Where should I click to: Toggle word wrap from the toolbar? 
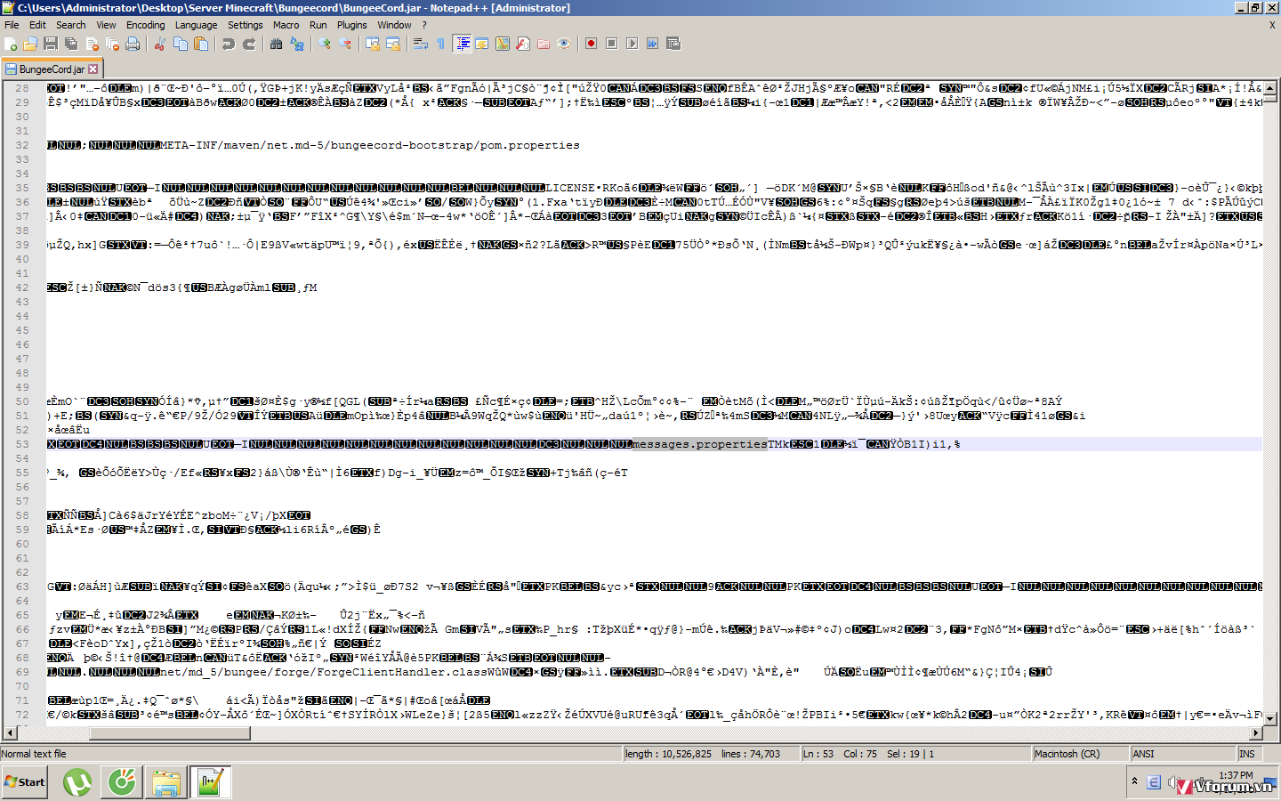pyautogui.click(x=421, y=44)
